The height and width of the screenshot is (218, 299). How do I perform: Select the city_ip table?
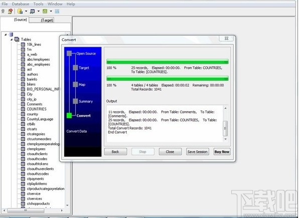pos(32,99)
